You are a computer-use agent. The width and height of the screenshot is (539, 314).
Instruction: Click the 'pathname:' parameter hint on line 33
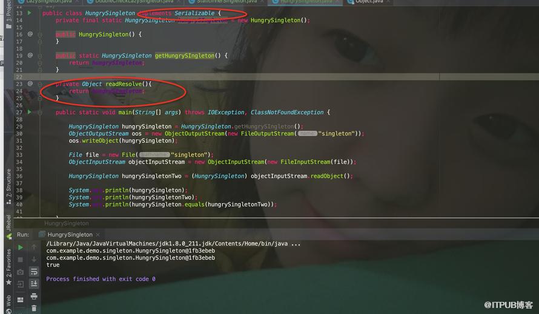[x=154, y=155]
